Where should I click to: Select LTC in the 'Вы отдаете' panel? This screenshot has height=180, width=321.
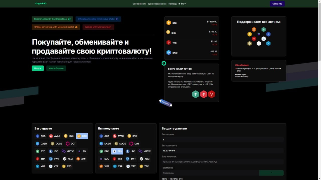[54, 151]
